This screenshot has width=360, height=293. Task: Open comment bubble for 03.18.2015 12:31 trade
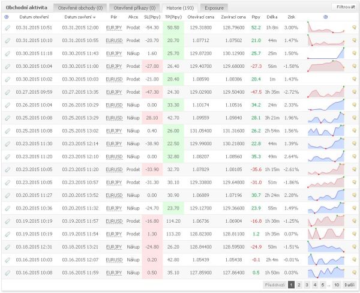354,247
